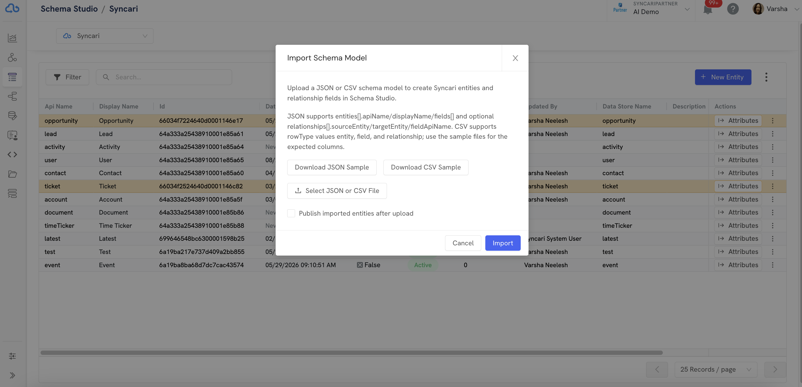
Task: Click the table's horizontal scrollbar
Action: point(352,353)
